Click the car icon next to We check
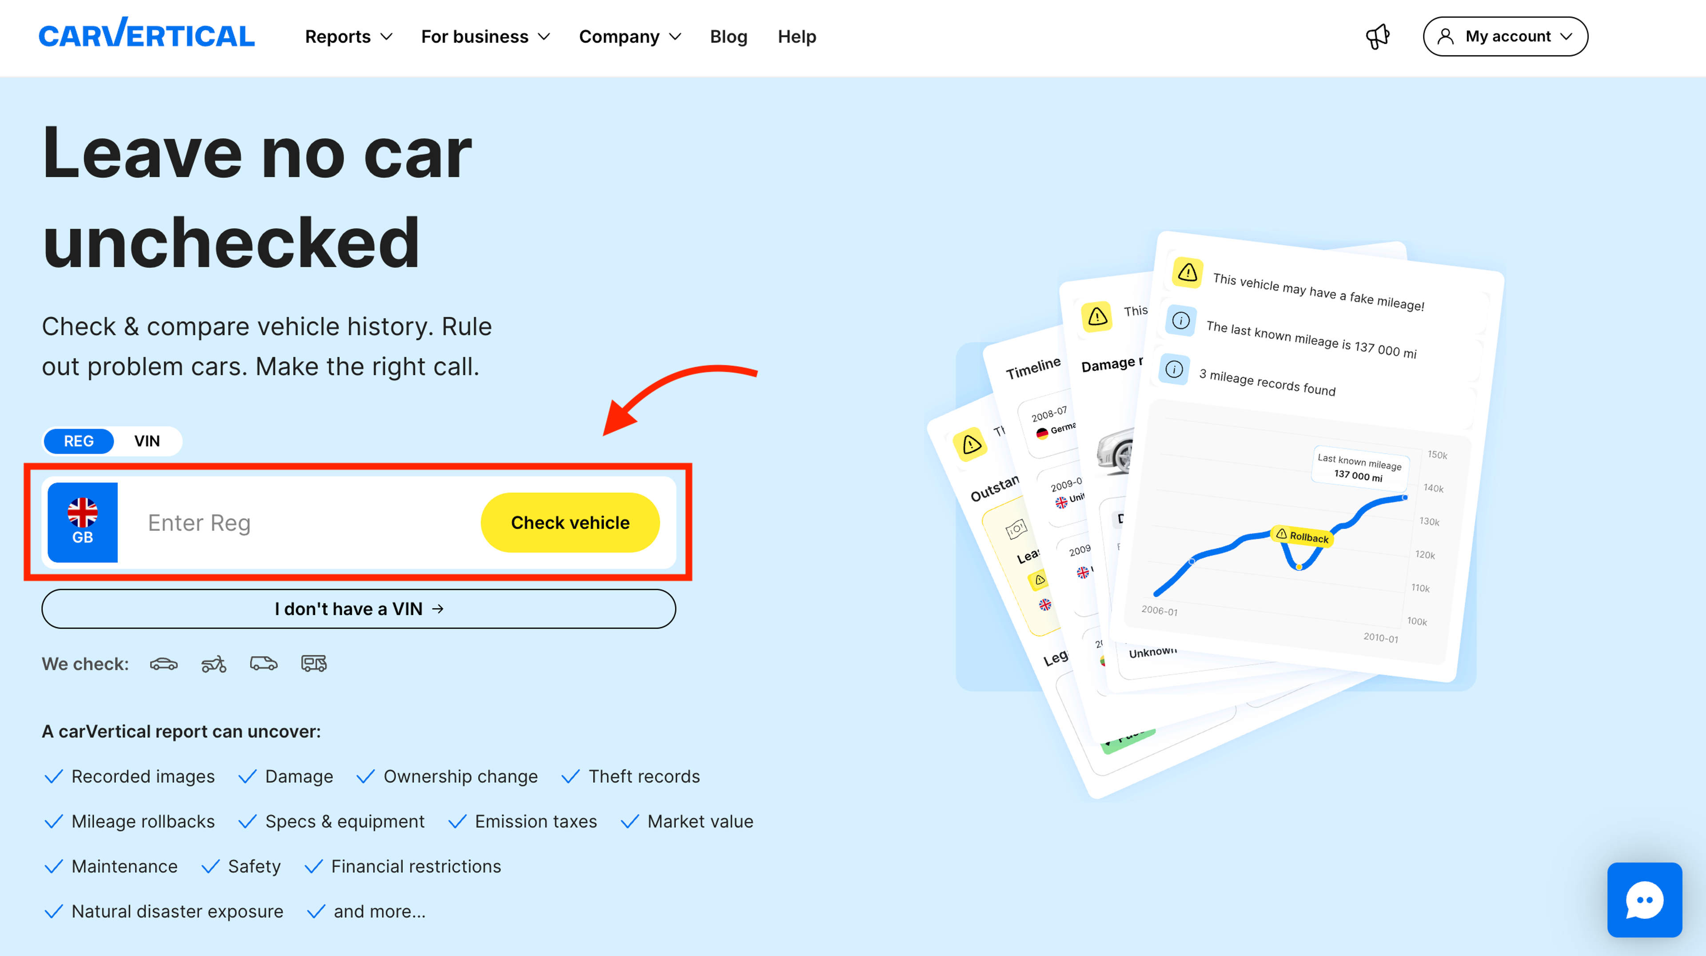1706x956 pixels. [163, 663]
